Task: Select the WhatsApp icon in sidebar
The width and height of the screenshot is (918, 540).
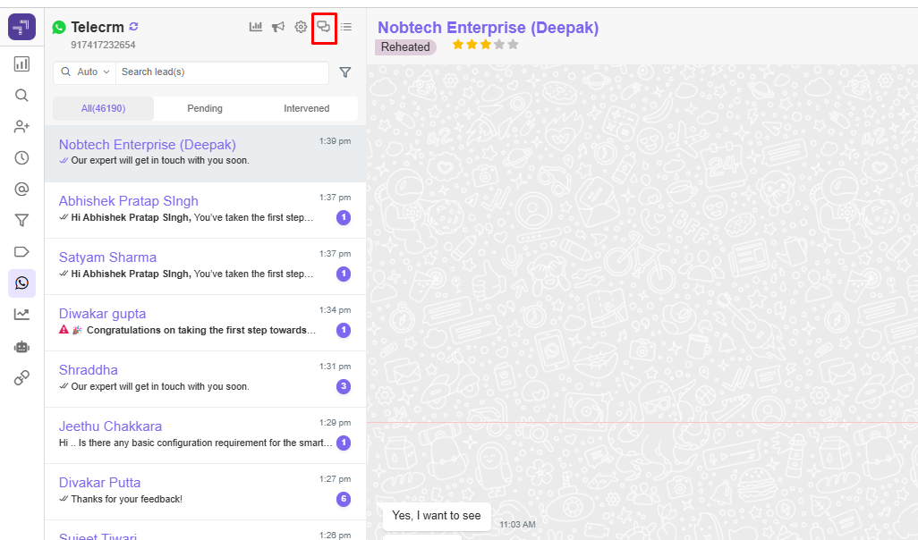Action: (x=21, y=283)
